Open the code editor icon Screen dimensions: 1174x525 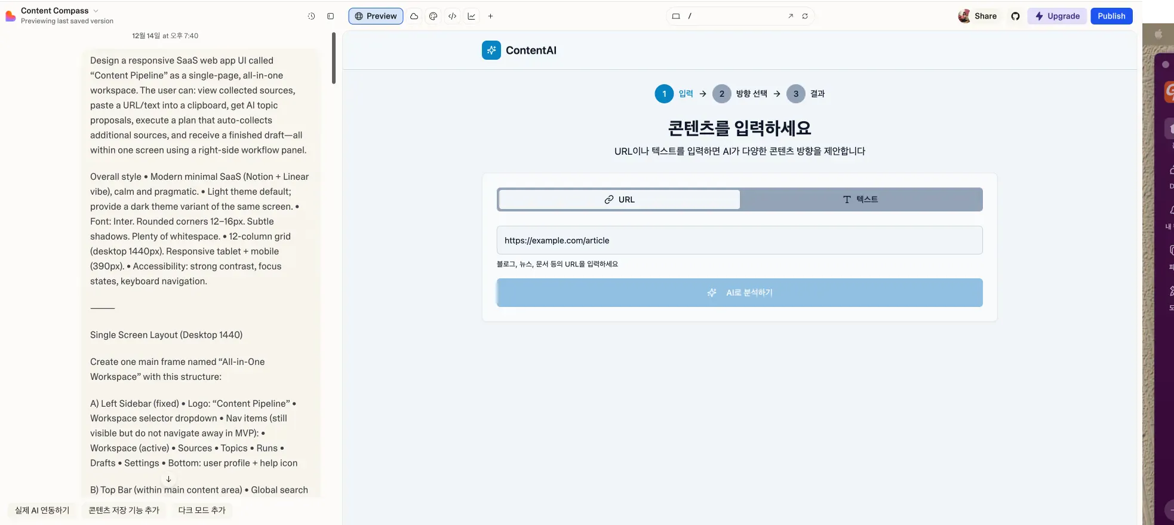pos(452,16)
